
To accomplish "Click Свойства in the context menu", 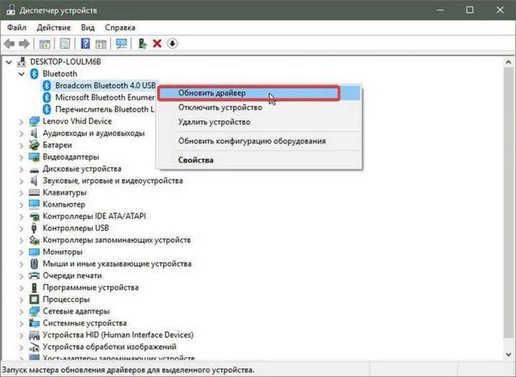I will coord(195,160).
